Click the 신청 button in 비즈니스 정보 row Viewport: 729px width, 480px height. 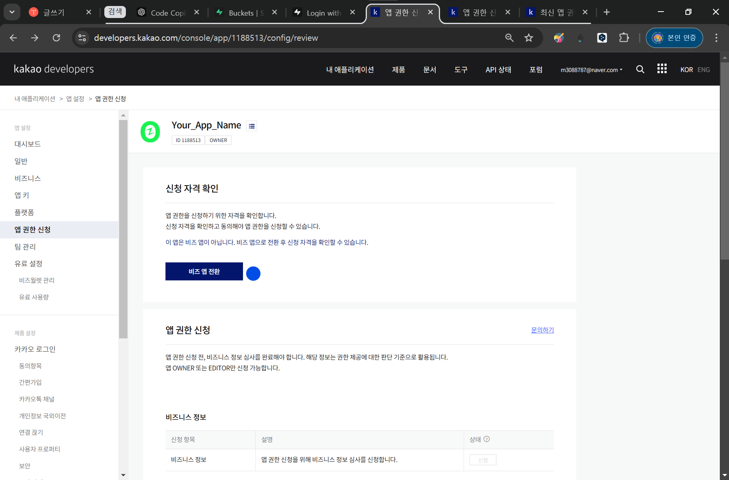click(483, 460)
